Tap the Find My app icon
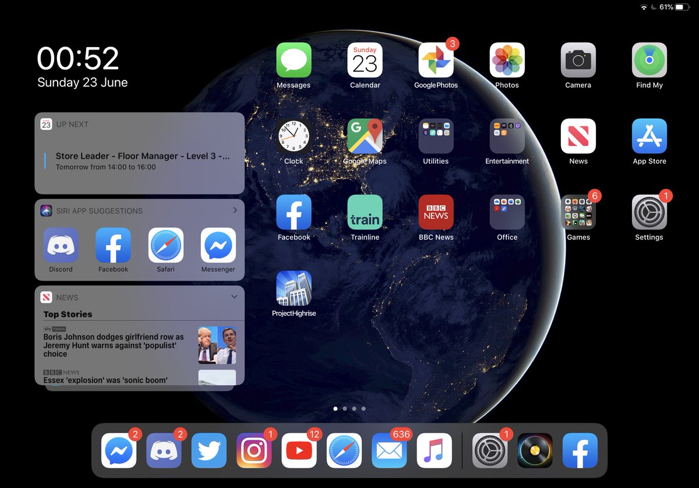The width and height of the screenshot is (699, 488). [x=649, y=61]
